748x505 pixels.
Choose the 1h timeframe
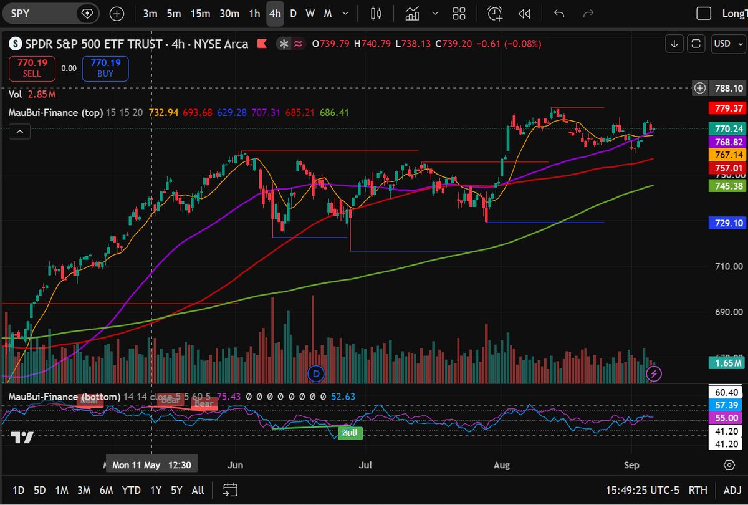click(x=254, y=13)
